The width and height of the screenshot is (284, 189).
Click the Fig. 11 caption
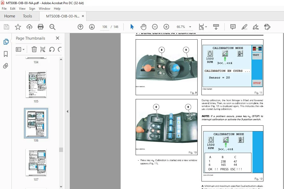pos(258,93)
